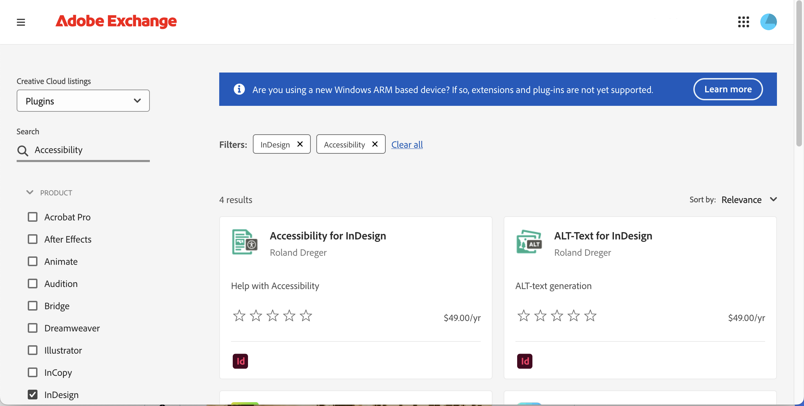This screenshot has height=406, width=804.
Task: Open Accessibility for InDesign plugin icon
Action: [245, 242]
